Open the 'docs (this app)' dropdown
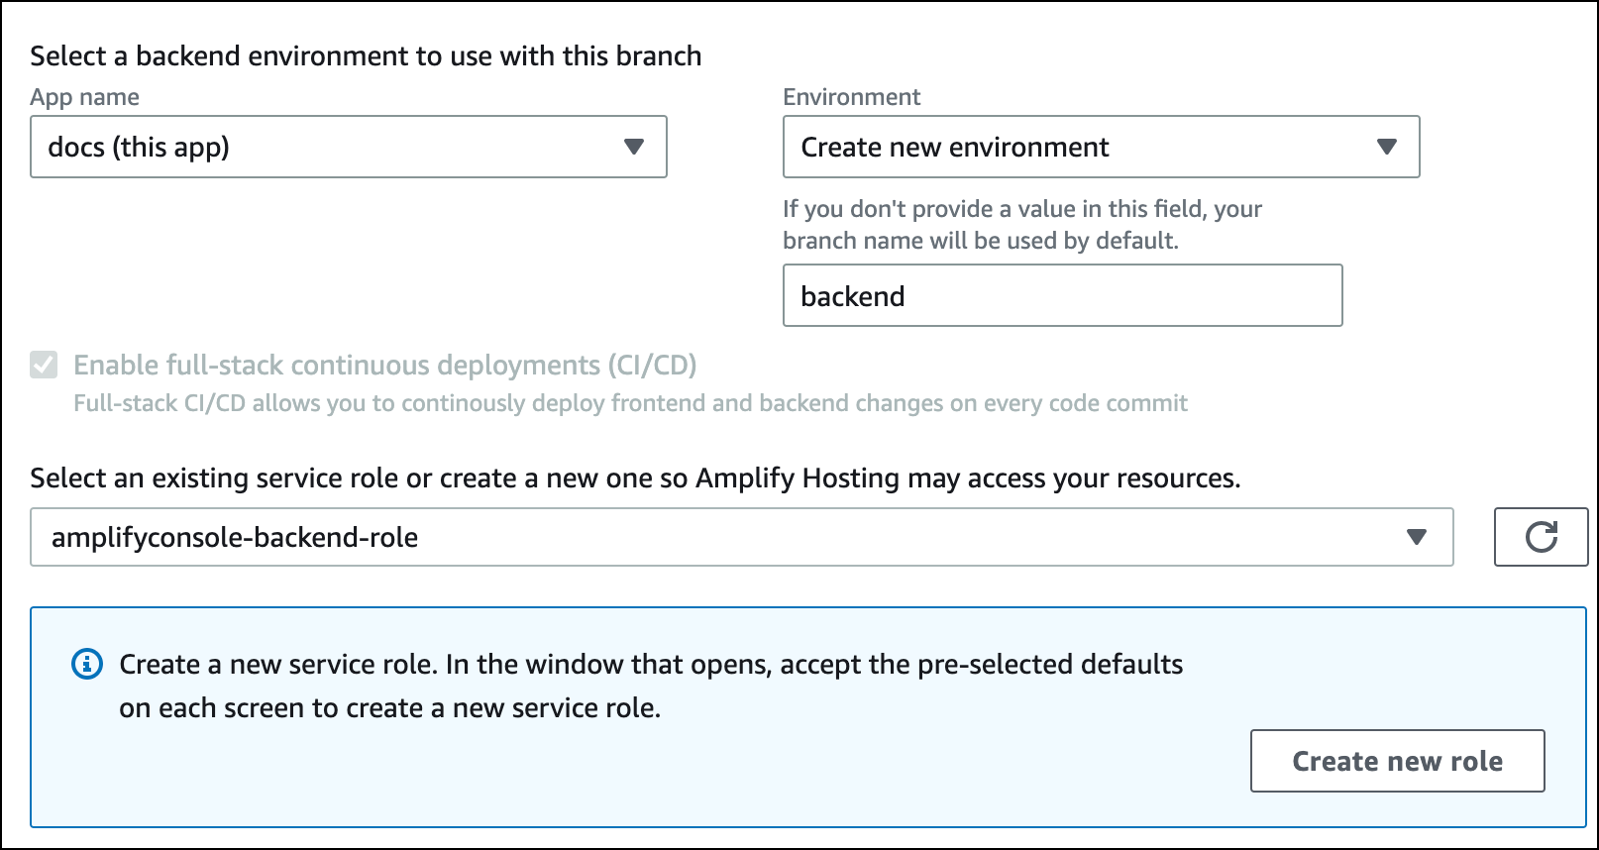This screenshot has width=1599, height=850. tap(347, 147)
